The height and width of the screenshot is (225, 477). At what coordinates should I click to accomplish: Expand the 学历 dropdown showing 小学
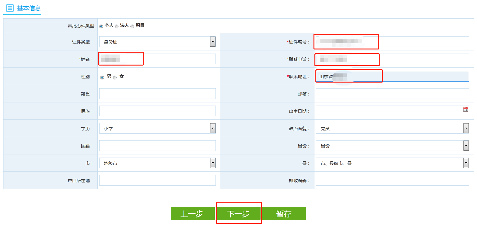213,128
